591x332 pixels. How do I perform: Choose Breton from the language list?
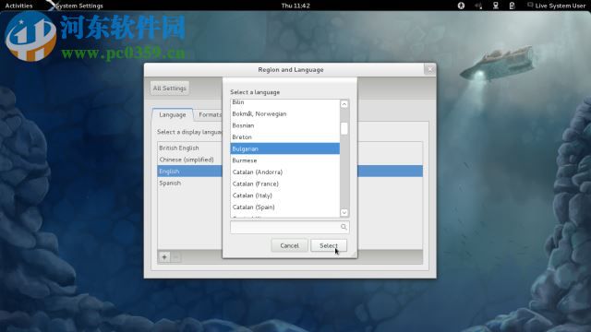point(285,137)
